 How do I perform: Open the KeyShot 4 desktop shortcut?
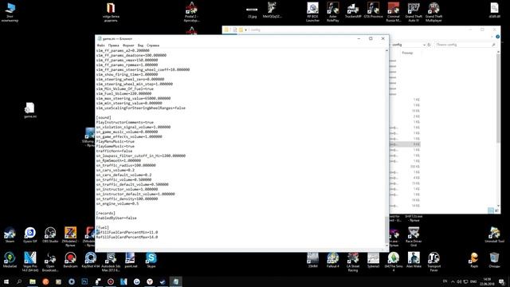point(90,260)
